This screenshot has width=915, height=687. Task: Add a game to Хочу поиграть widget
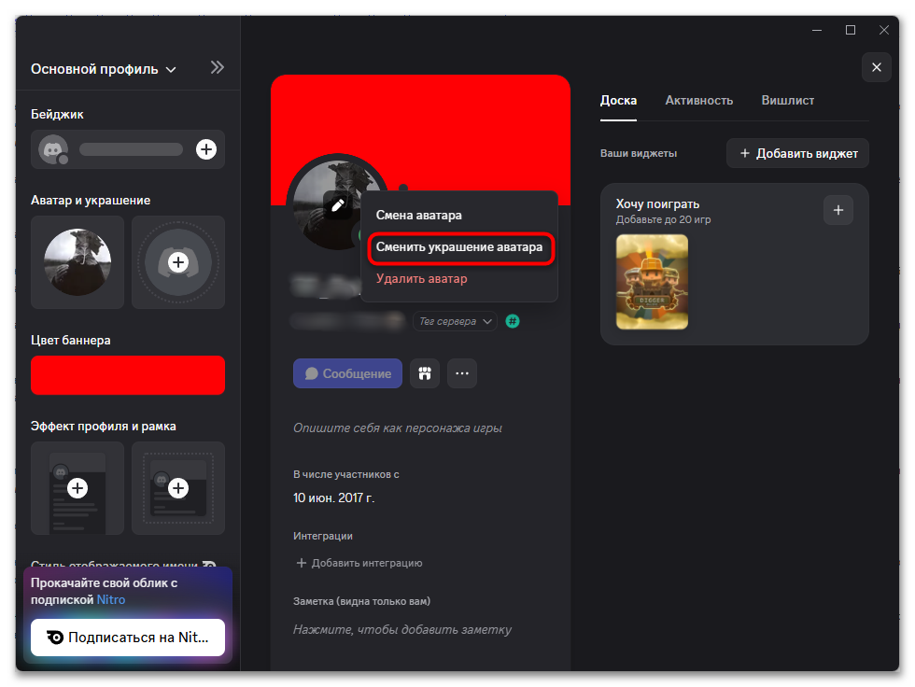tap(838, 210)
